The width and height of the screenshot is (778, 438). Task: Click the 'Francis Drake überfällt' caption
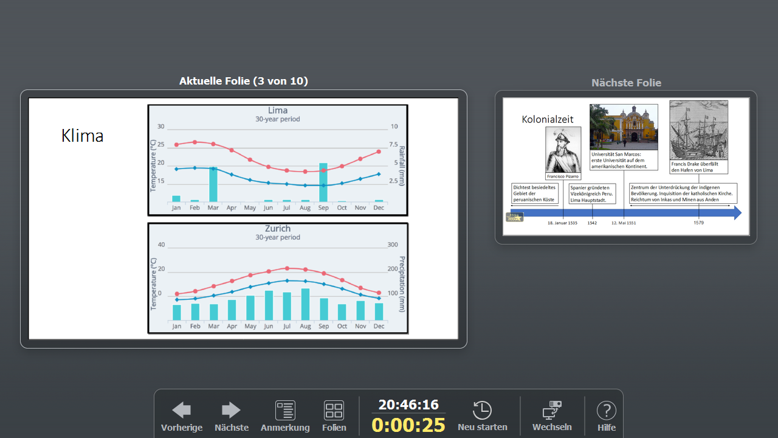coord(698,167)
